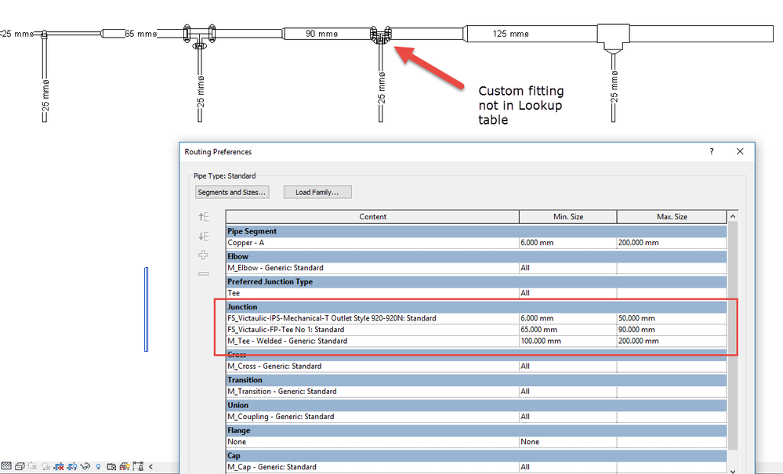Select the M_Elbow - Generic: Standard cell
This screenshot has width=783, height=474.
(372, 267)
